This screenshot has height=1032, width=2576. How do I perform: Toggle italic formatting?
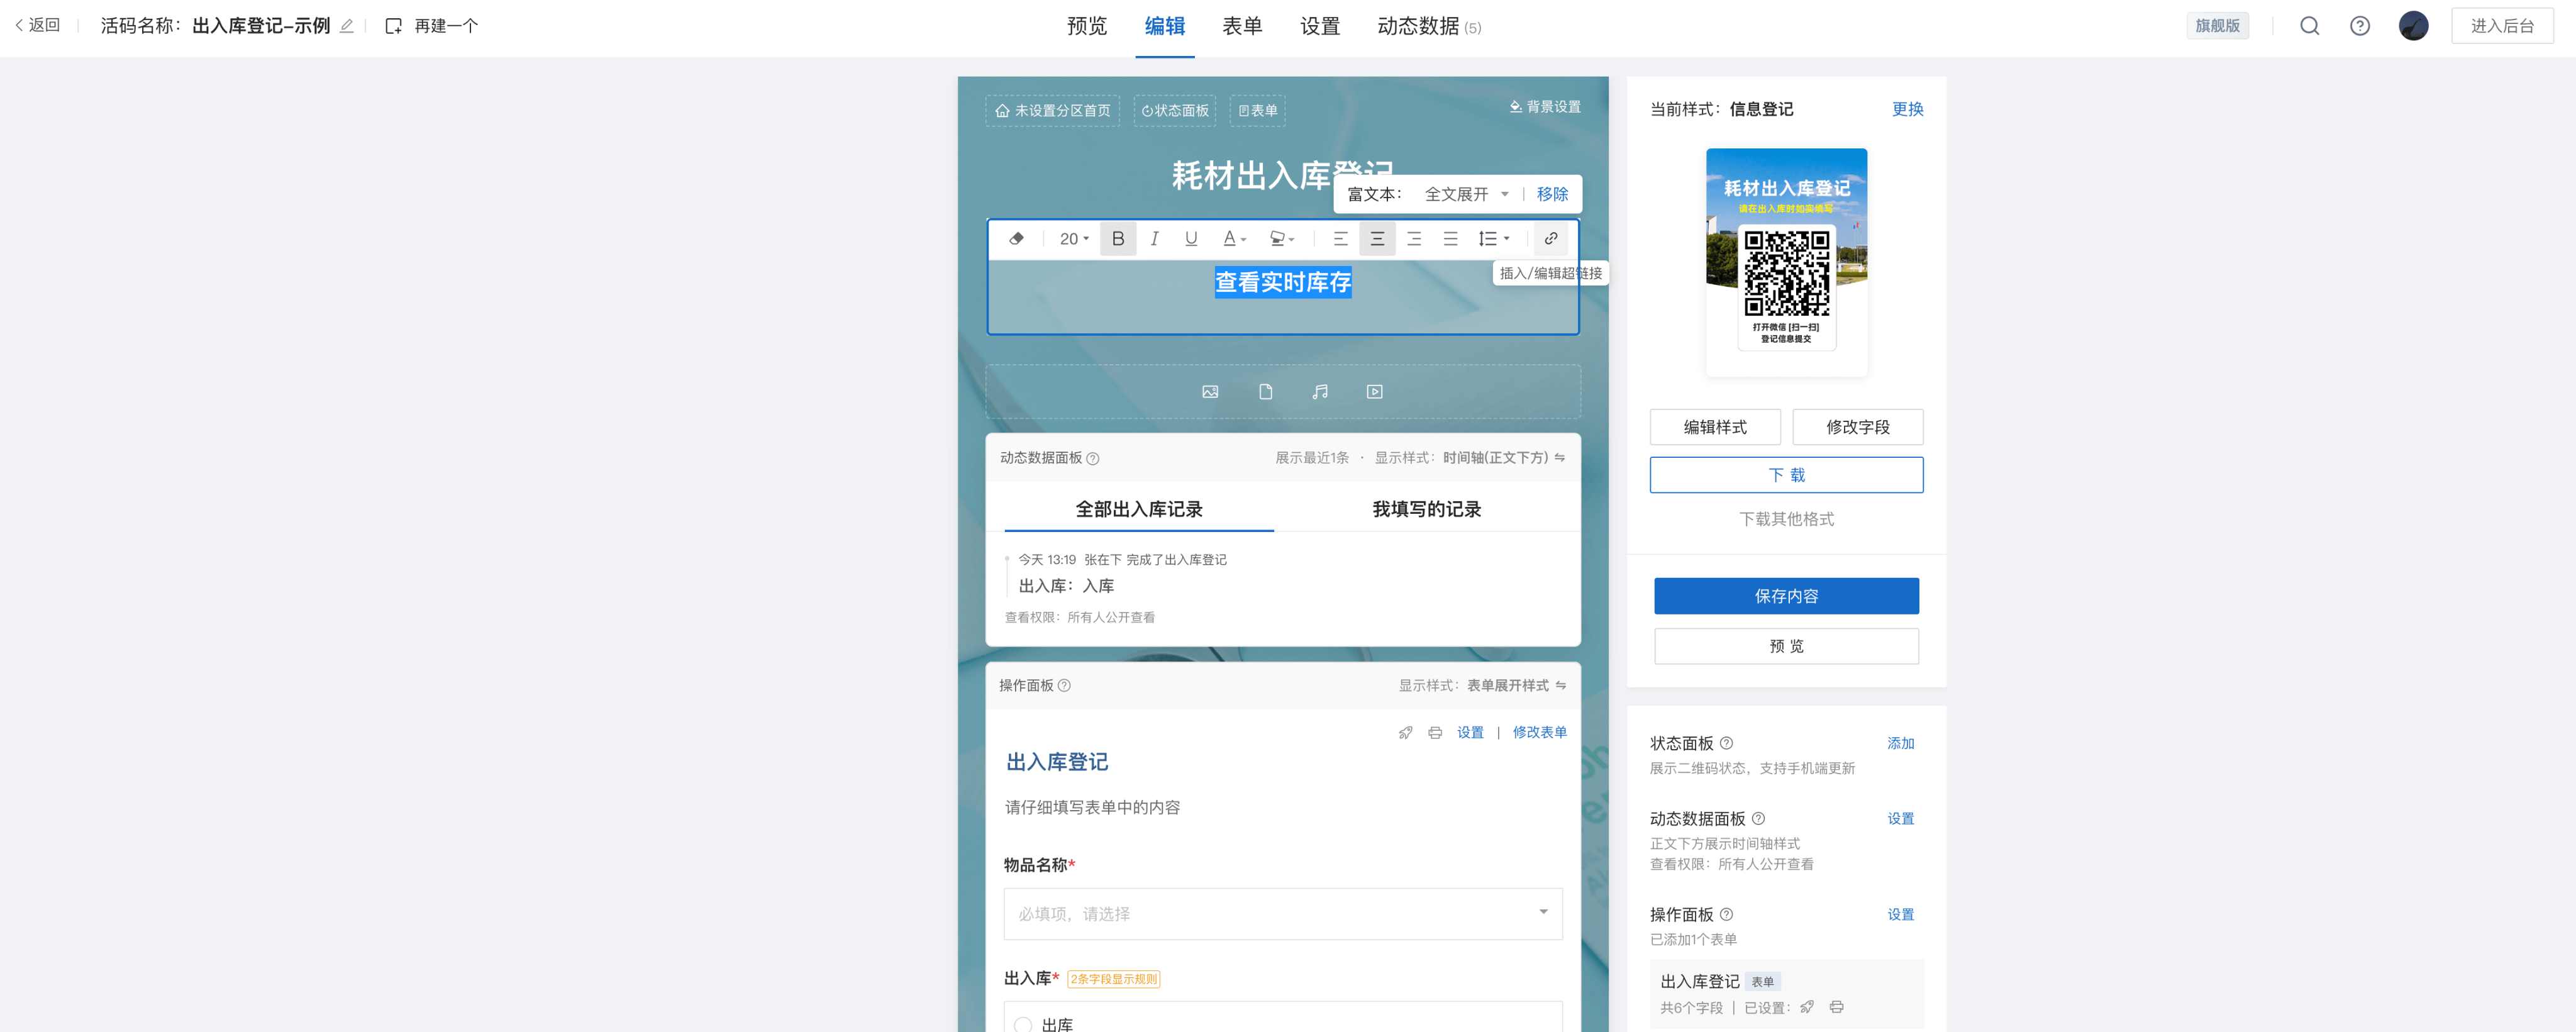click(1154, 238)
